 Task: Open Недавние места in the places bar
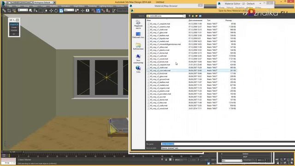point(138,24)
